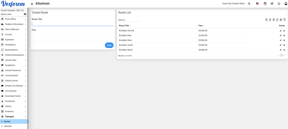The width and height of the screenshot is (288, 129).
Task: Edit Brooklyn Central route with pencil icon
Action: tap(281, 31)
